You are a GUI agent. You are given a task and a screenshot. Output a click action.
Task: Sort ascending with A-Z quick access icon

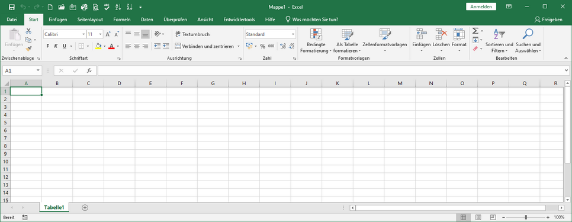pos(118,7)
